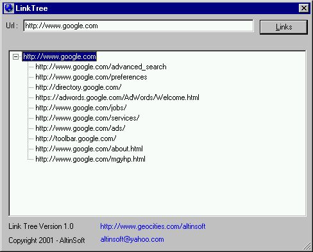Click the window resize grip corner

[x=307, y=246]
